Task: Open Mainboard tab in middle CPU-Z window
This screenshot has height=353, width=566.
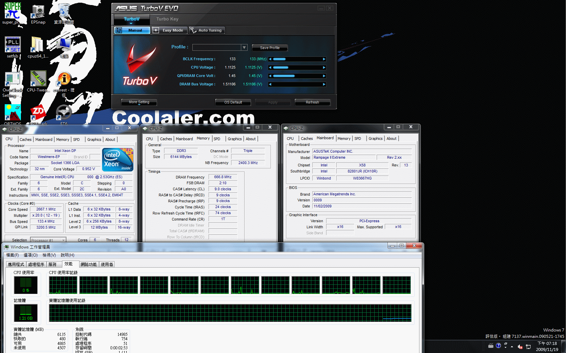Action: 184,139
